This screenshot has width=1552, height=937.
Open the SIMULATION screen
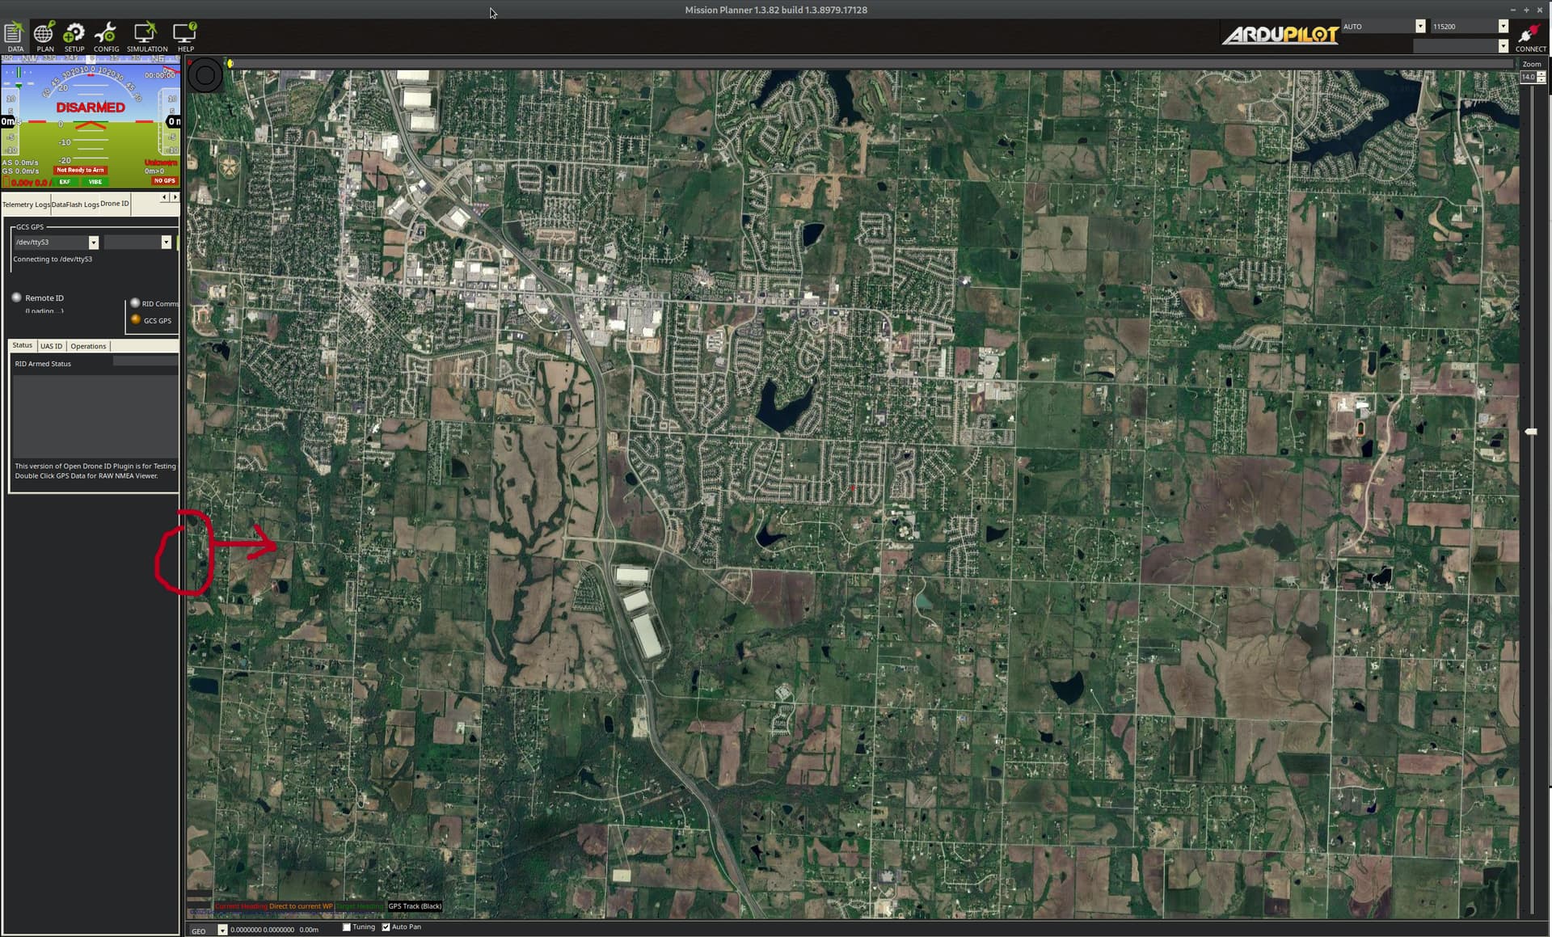click(x=146, y=36)
